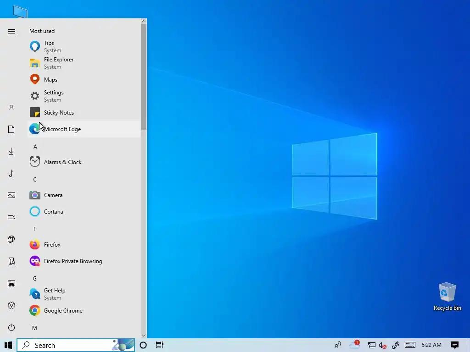
Task: Open network status tray icon
Action: click(372, 345)
